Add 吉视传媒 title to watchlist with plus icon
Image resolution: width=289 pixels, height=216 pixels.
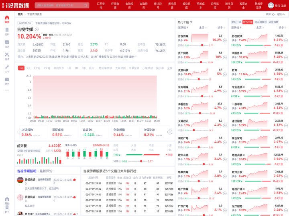click(37, 29)
